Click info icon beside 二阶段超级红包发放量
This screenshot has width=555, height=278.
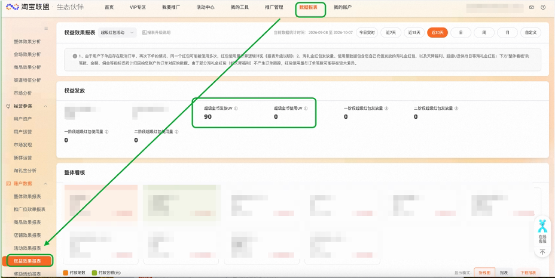point(456,109)
